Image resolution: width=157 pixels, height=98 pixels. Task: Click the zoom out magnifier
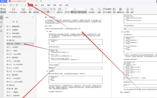pyautogui.click(x=52, y=9)
